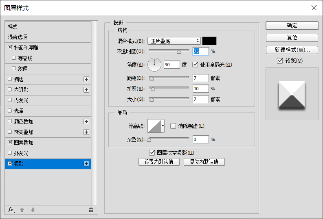Image resolution: width=323 pixels, height=219 pixels.
Task: Select 混合选项 in the list
Action: click(x=48, y=37)
